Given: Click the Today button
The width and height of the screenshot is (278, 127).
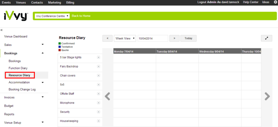Looking at the screenshot, I should coord(188,38).
